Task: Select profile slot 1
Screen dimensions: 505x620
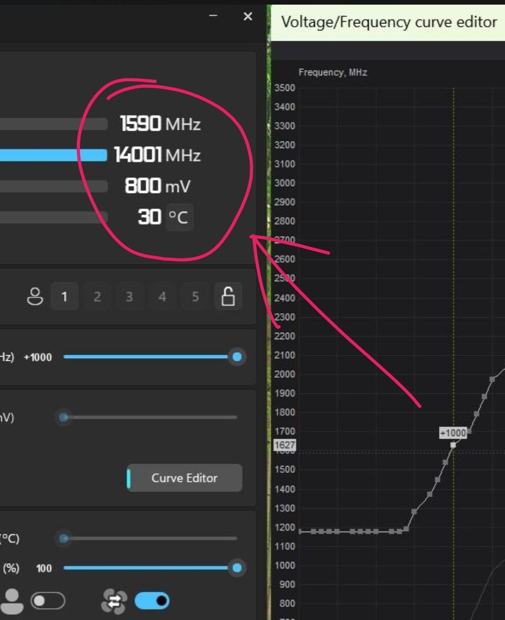Action: [x=64, y=296]
